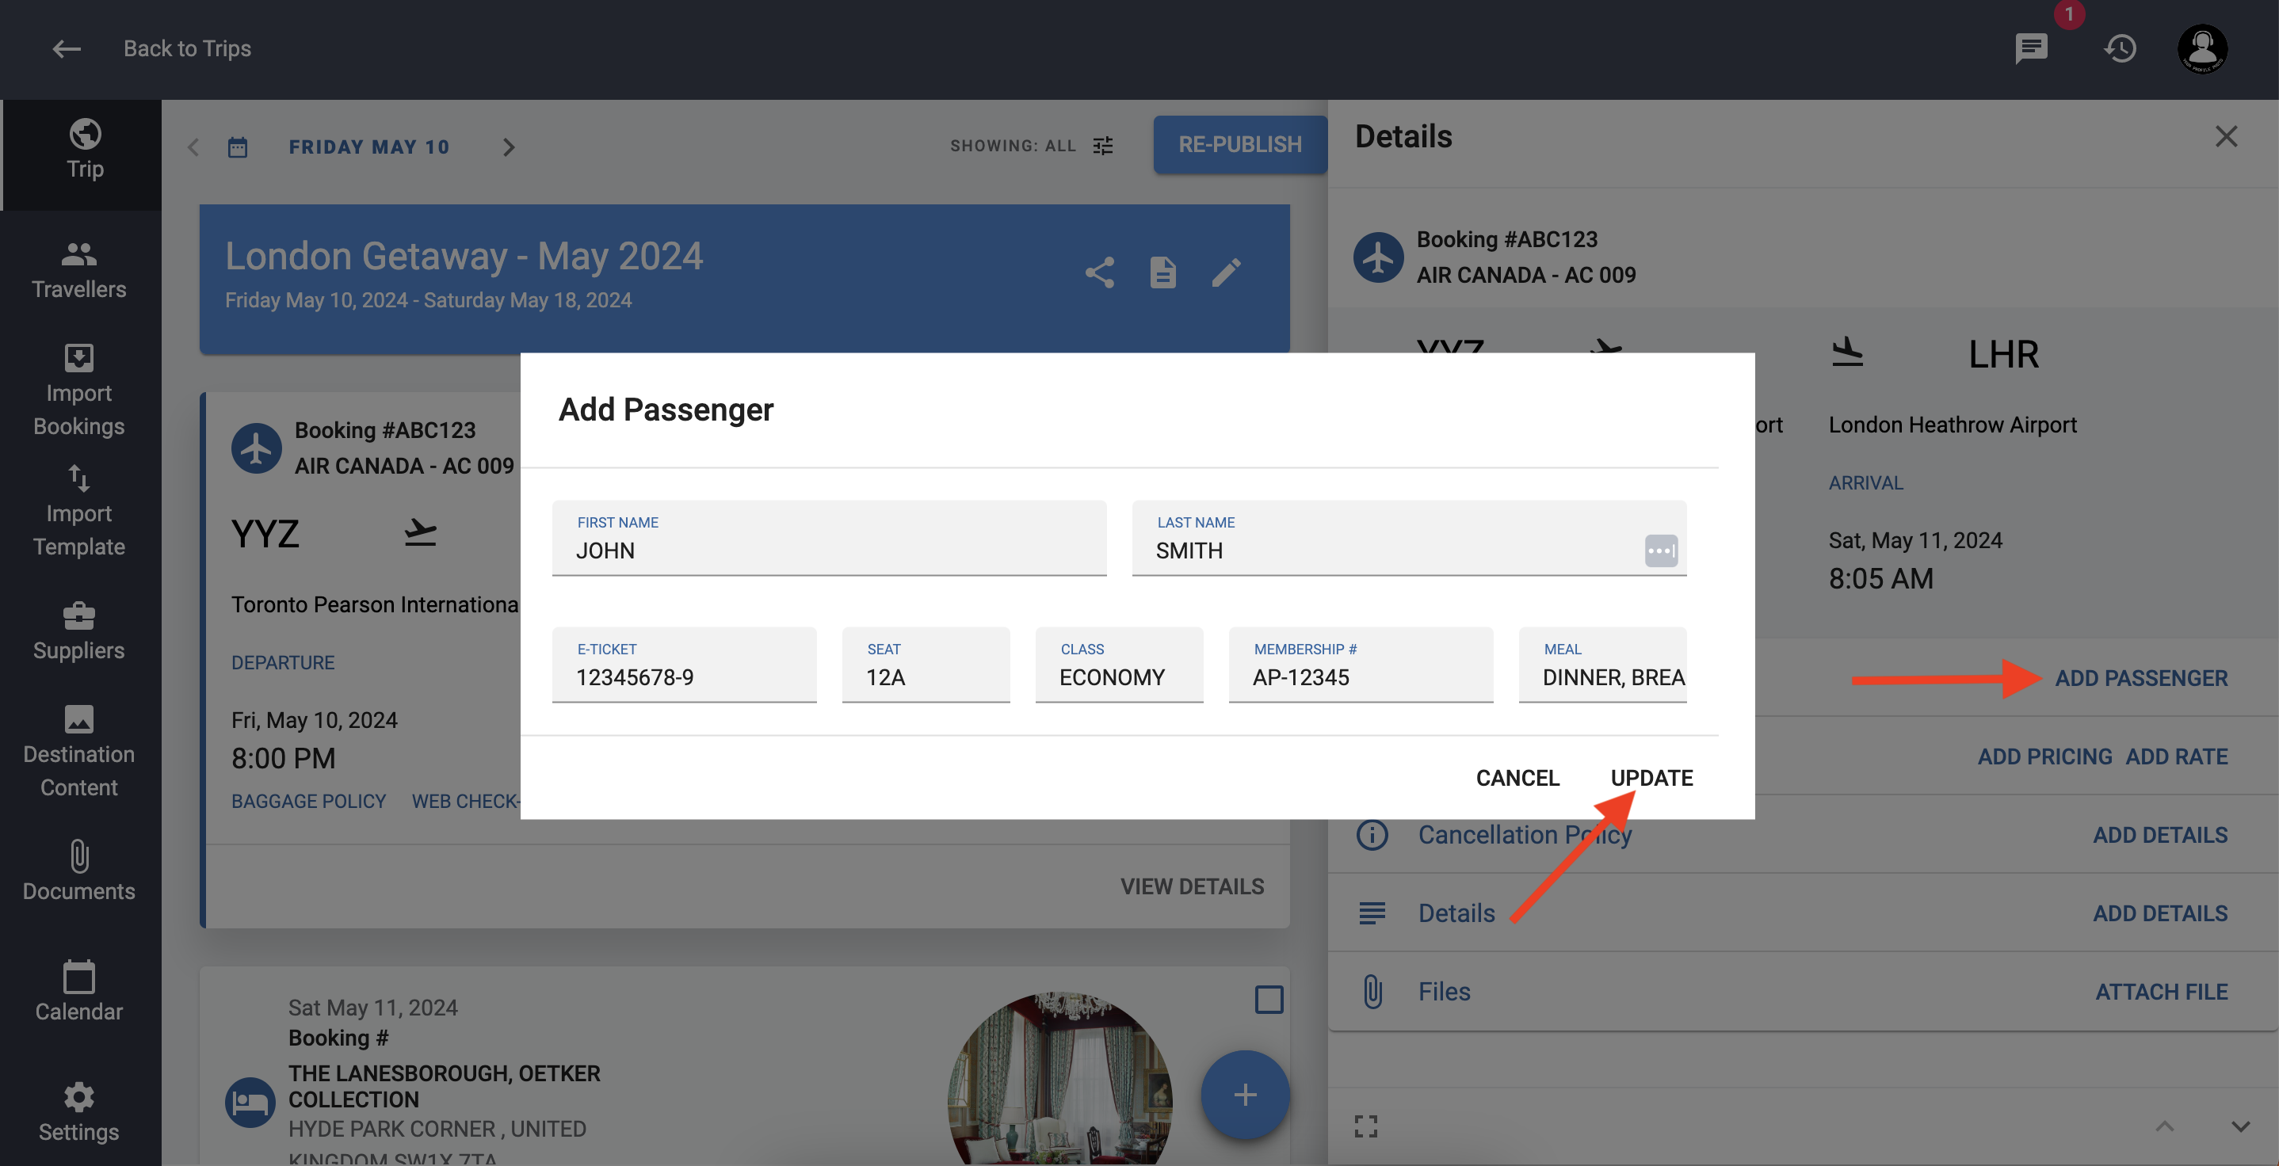The height and width of the screenshot is (1166, 2279).
Task: Click the ADD PASSENGER link
Action: 2140,679
